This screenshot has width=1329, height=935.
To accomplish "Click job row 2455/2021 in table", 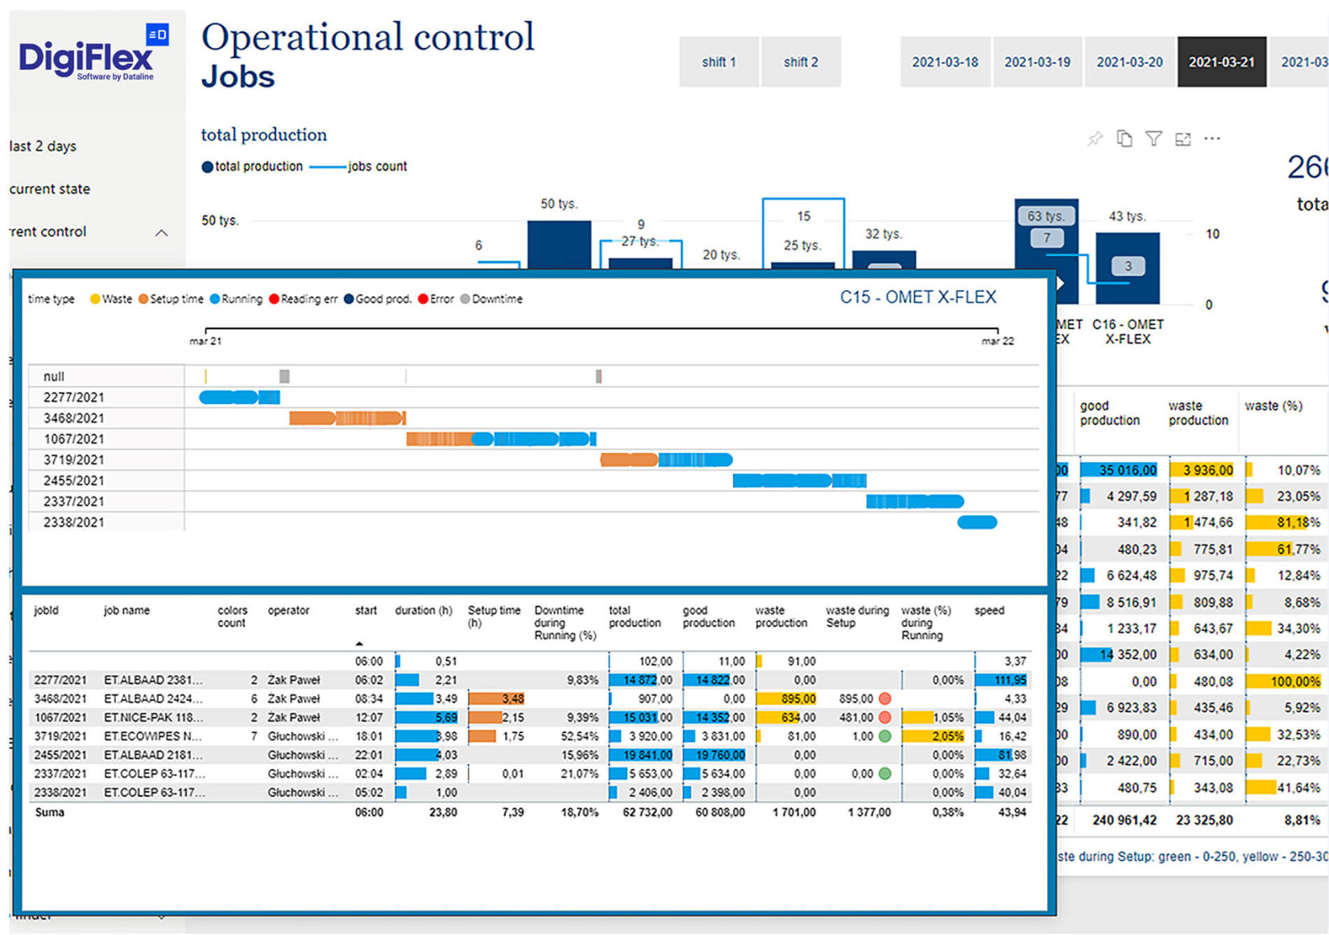I will [x=530, y=755].
